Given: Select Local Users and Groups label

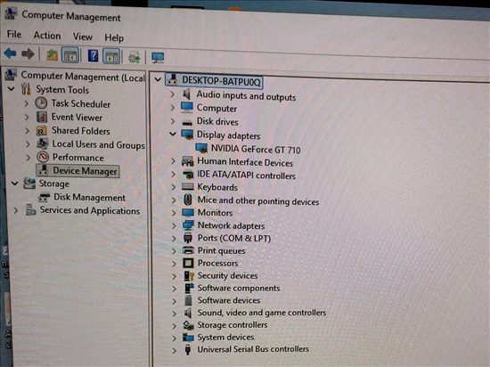Looking at the screenshot, I should pyautogui.click(x=98, y=144).
